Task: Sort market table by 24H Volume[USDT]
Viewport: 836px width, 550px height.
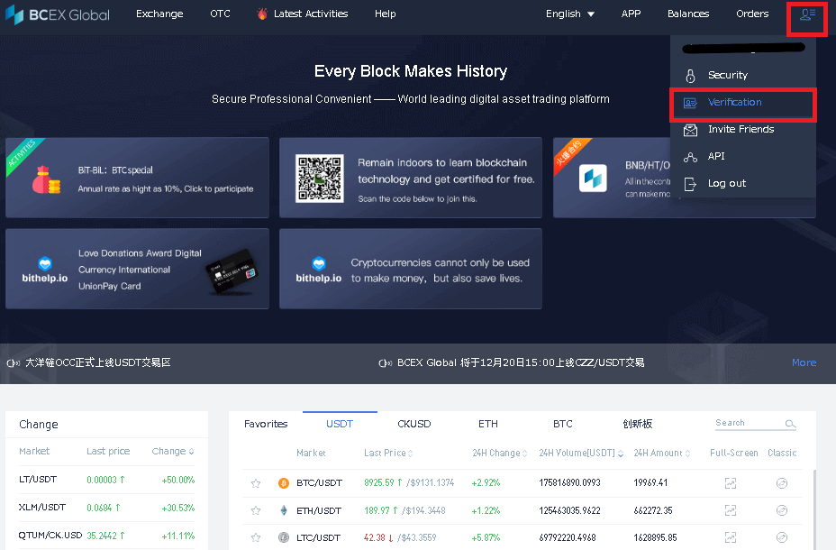Action: pyautogui.click(x=581, y=453)
